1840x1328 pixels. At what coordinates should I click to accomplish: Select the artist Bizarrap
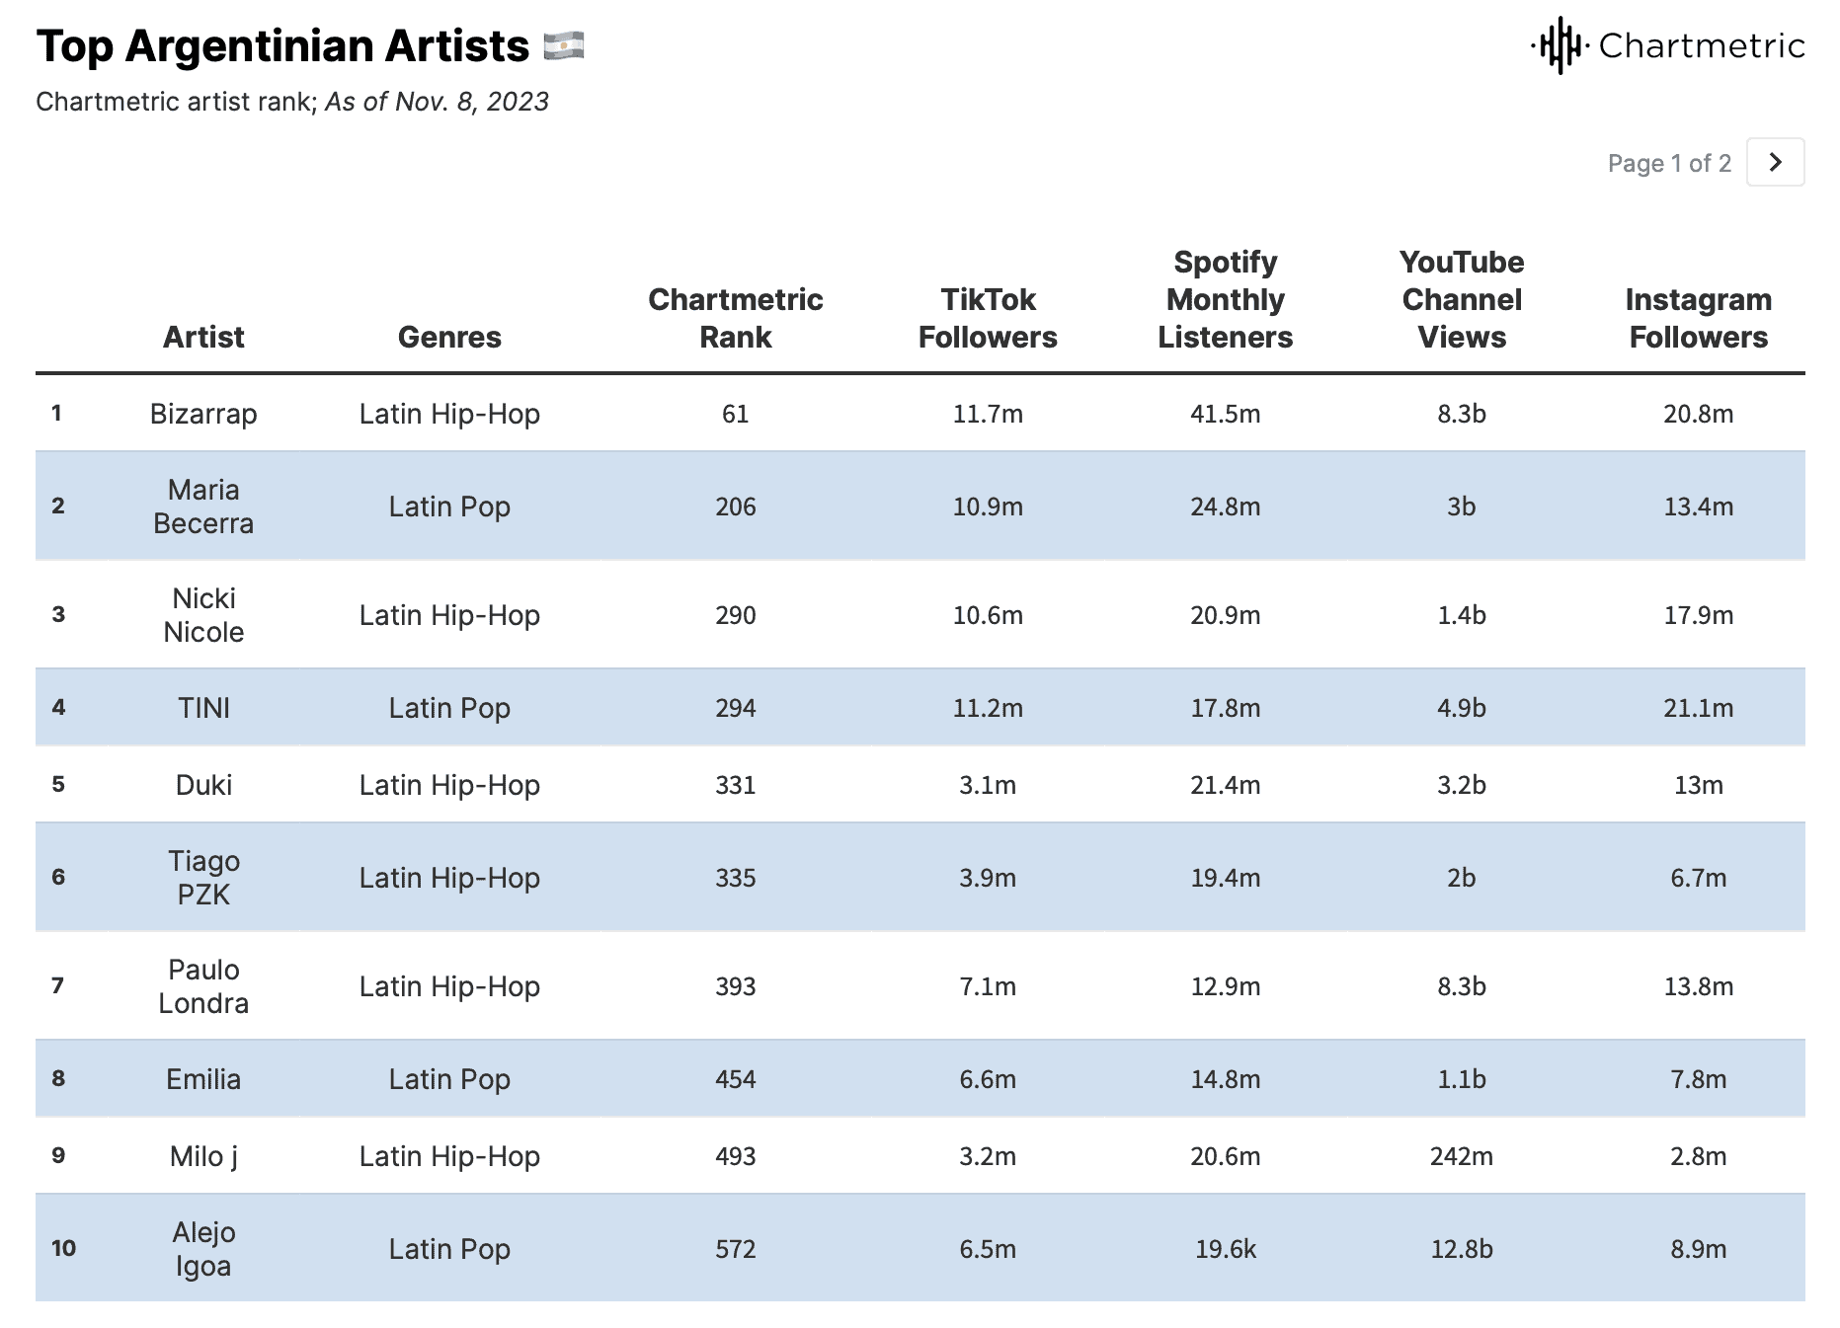204,414
